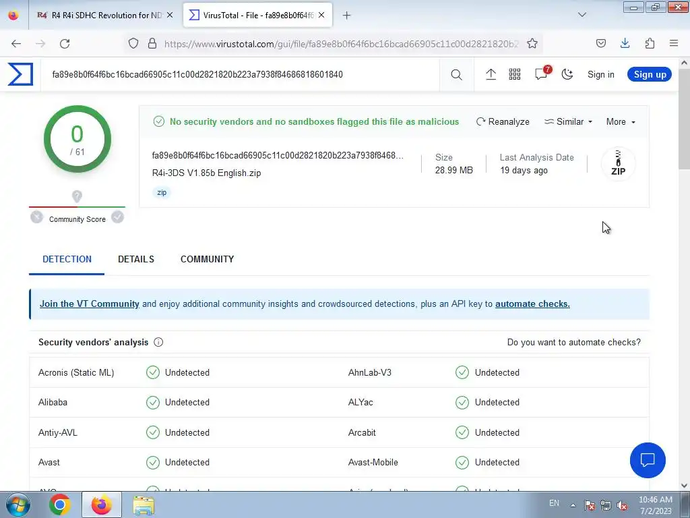Image resolution: width=690 pixels, height=518 pixels.
Task: Bookmark this page with the star icon
Action: pos(532,43)
